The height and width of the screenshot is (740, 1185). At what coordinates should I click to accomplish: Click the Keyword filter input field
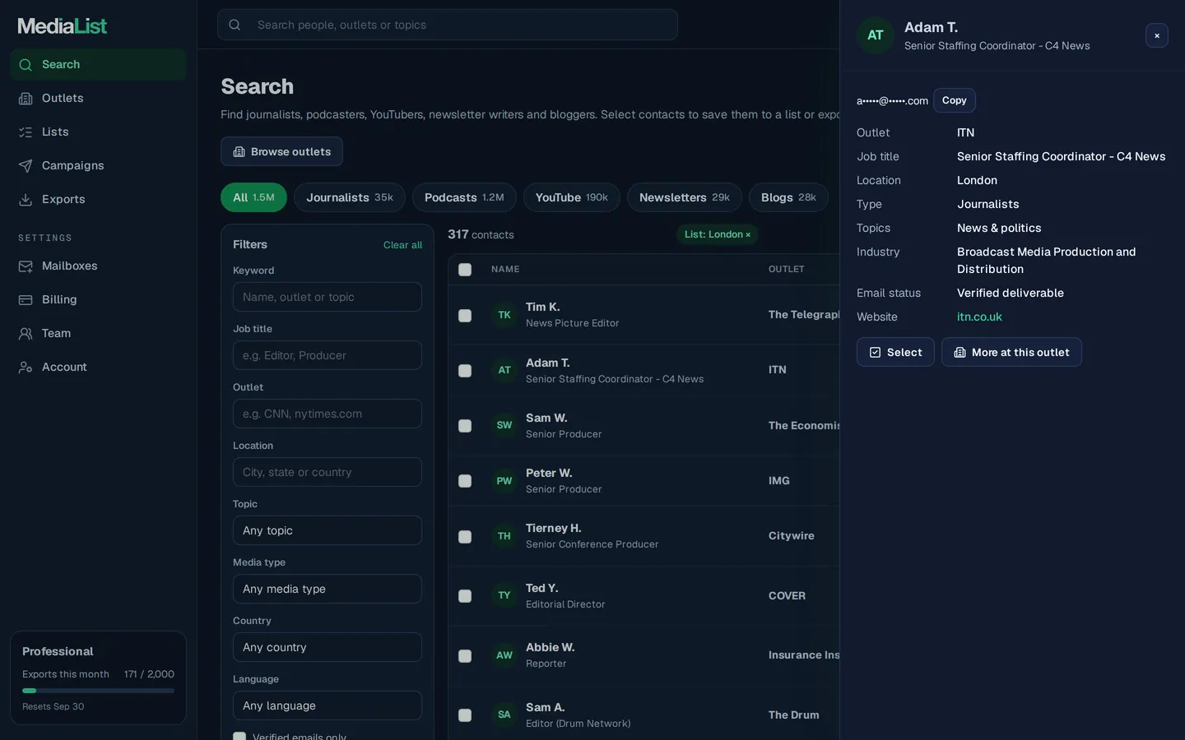coord(328,297)
